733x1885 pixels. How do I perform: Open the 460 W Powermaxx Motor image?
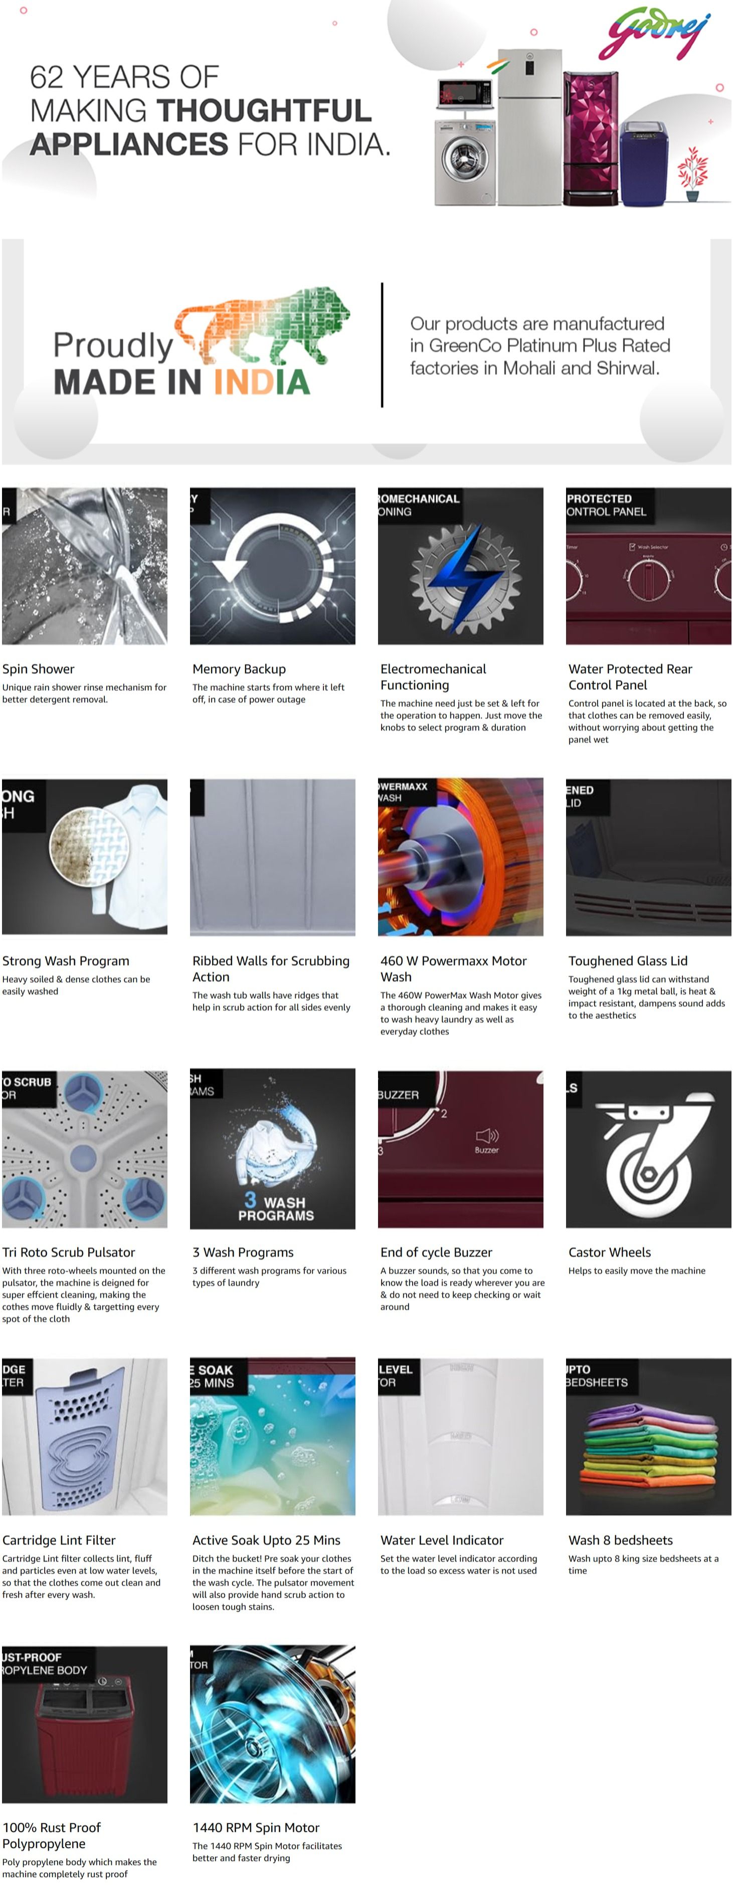461,856
